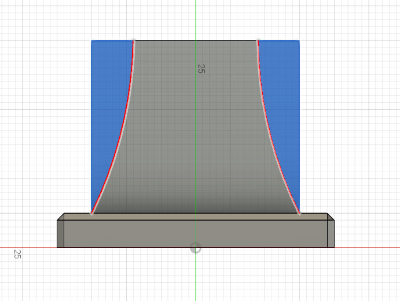Image resolution: width=400 pixels, height=301 pixels.
Task: Click the origin point at base center
Action: coord(196,247)
